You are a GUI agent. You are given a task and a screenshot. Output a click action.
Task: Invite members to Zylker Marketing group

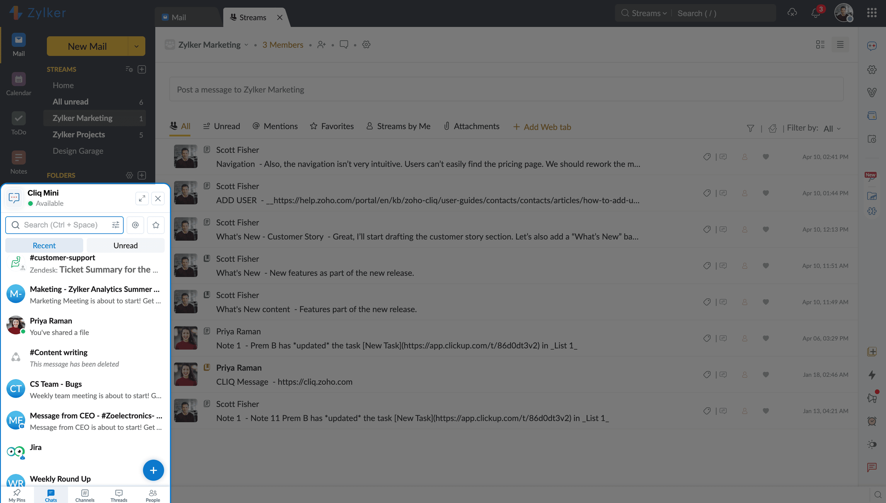coord(321,45)
